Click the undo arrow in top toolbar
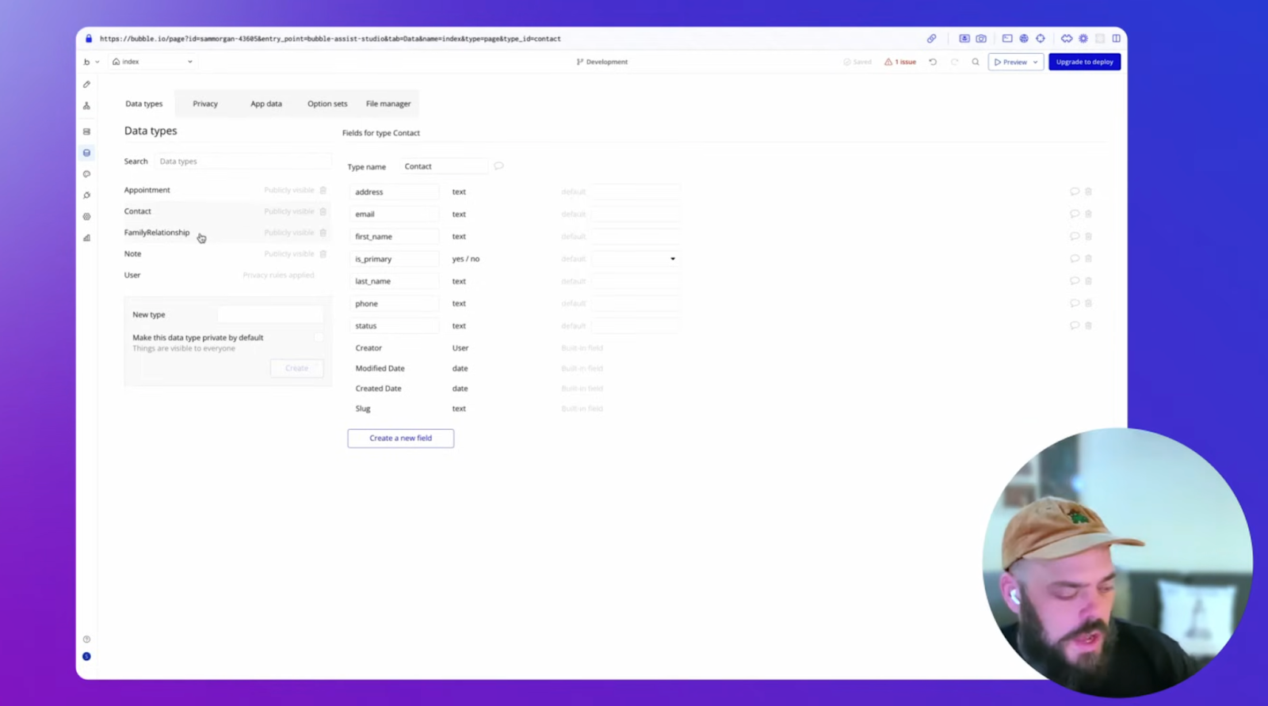This screenshot has height=706, width=1268. (x=933, y=62)
